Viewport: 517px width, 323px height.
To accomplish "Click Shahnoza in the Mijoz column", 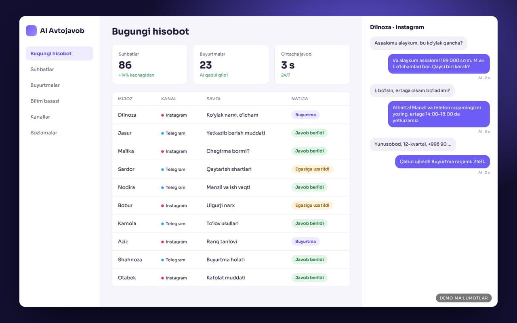I will click(x=130, y=260).
